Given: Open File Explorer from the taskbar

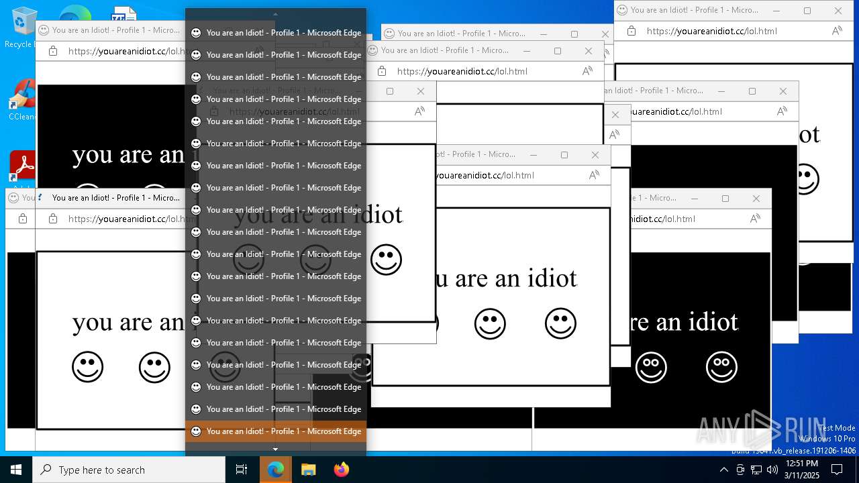Looking at the screenshot, I should [308, 470].
